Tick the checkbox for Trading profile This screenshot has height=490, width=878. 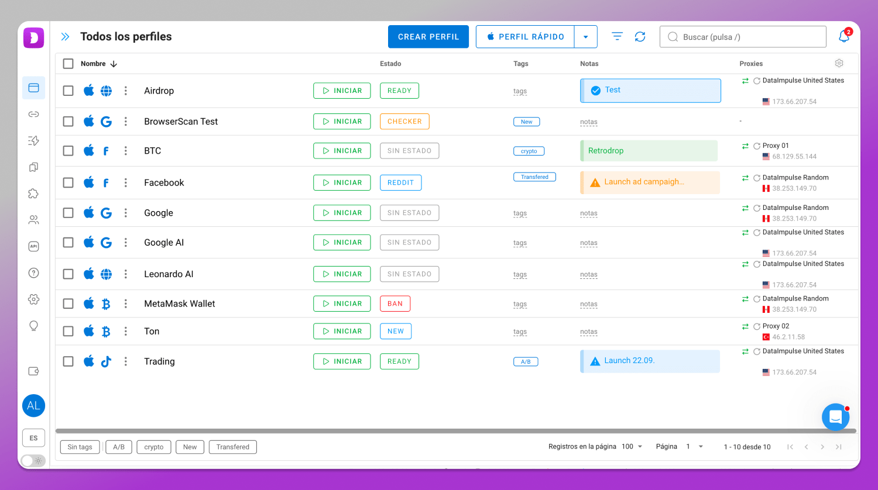click(68, 361)
